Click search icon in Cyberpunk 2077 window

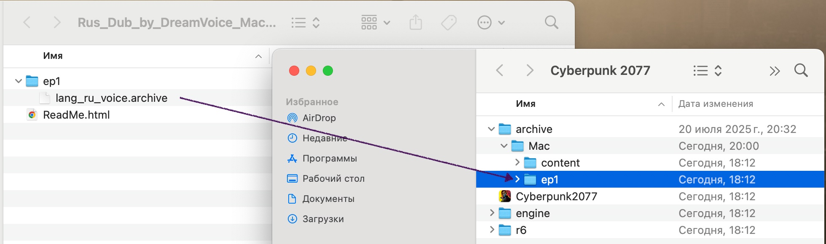[x=801, y=70]
